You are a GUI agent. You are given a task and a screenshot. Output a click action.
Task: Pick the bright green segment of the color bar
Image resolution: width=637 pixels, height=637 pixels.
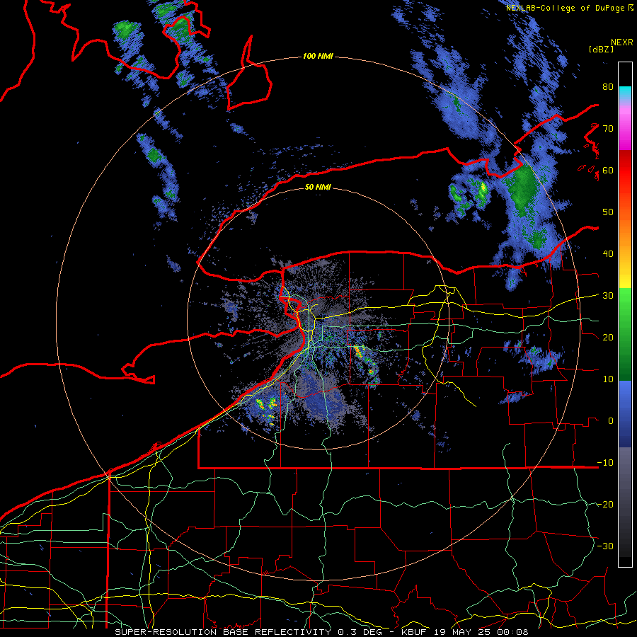(x=625, y=303)
